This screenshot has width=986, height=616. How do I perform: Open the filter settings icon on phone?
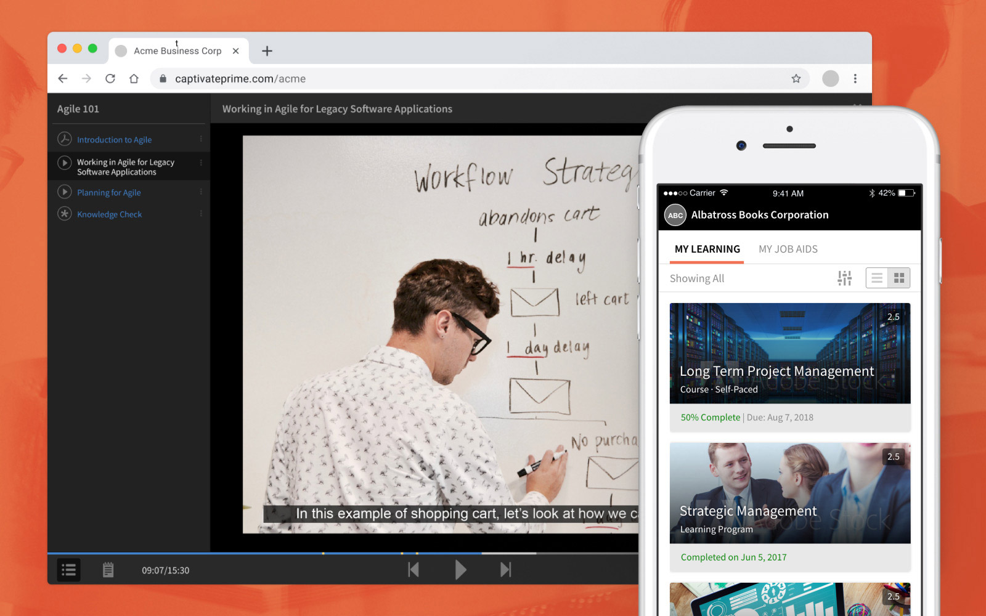tap(844, 278)
